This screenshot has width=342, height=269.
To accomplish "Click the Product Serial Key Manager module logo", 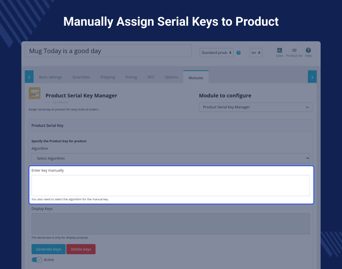I will [35, 93].
